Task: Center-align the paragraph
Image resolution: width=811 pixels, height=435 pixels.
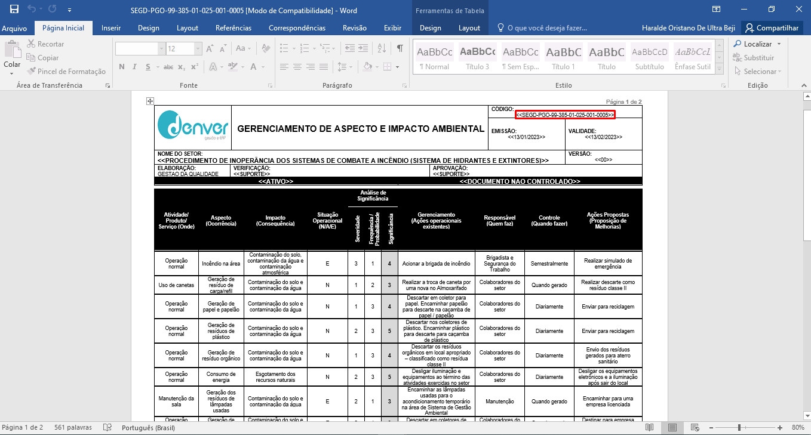Action: (297, 67)
